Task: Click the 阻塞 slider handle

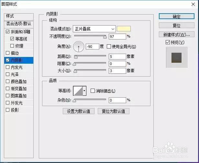Action: (74, 64)
